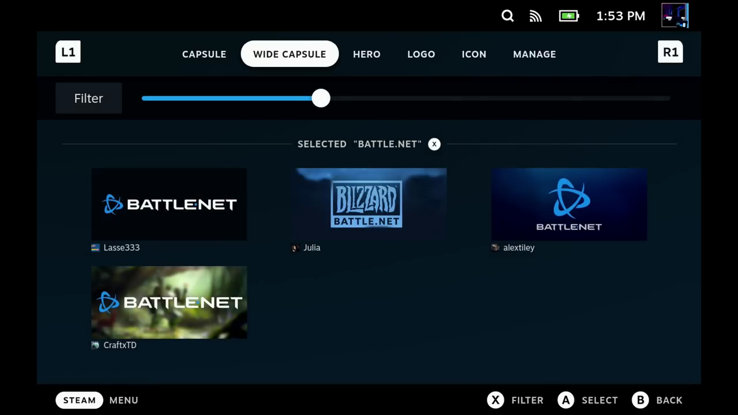The height and width of the screenshot is (415, 738).
Task: Open the Icon tab
Action: click(x=474, y=54)
